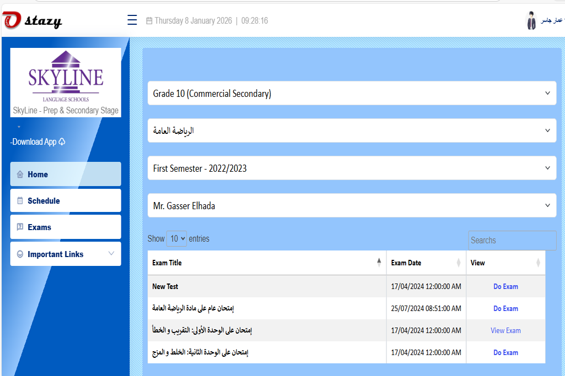Sort the table by Exam Date
This screenshot has height=376, width=565.
point(459,263)
